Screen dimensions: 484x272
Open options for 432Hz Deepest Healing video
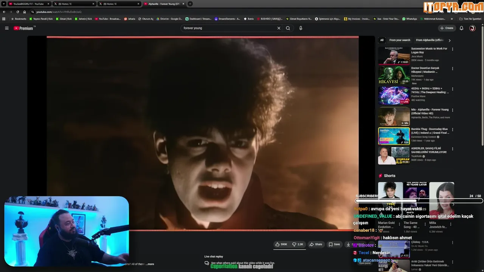point(452,89)
